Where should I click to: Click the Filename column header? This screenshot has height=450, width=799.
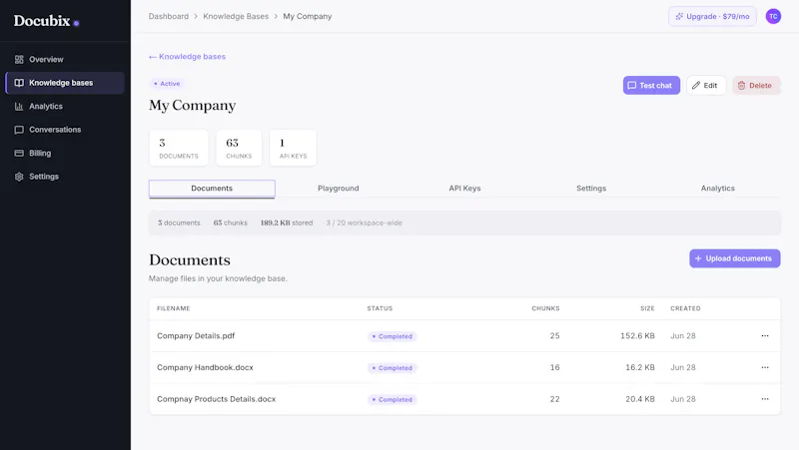tap(173, 308)
